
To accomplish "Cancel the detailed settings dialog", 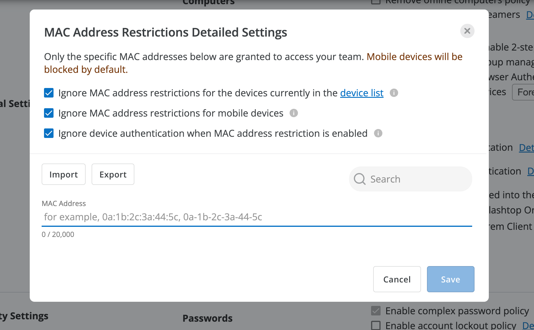I will click(x=397, y=279).
